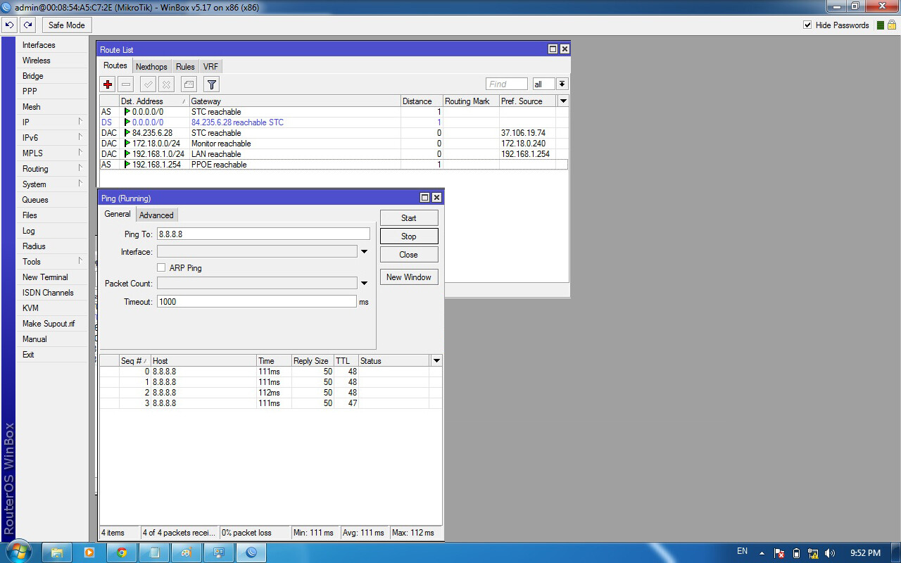Expand the IPv6 submenu in the sidebar
This screenshot has height=563, width=901.
[80, 137]
